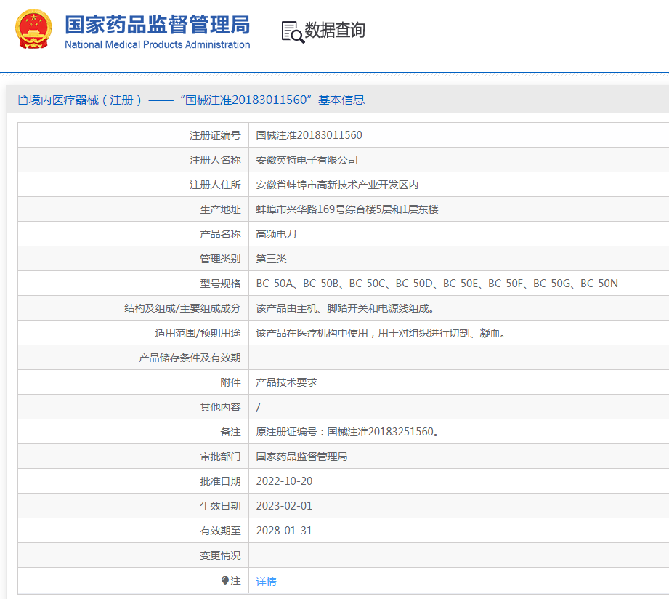Click National Medical Products Administration subtitle
Image resolution: width=669 pixels, height=599 pixels.
(x=157, y=45)
